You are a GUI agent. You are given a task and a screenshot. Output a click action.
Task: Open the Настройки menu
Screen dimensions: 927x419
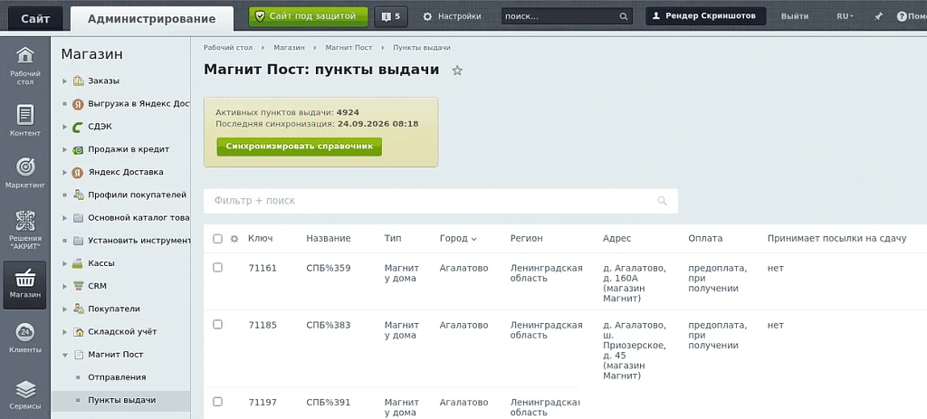(x=453, y=16)
